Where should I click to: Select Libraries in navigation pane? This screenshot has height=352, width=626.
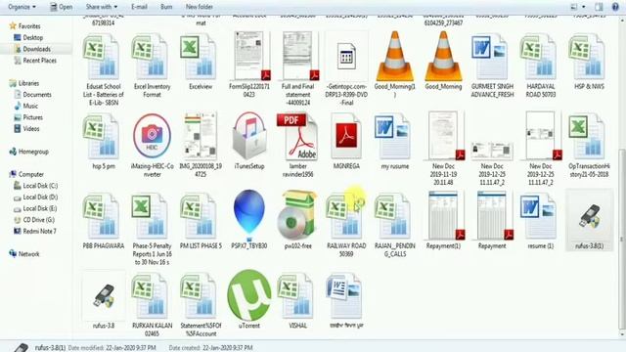point(24,83)
